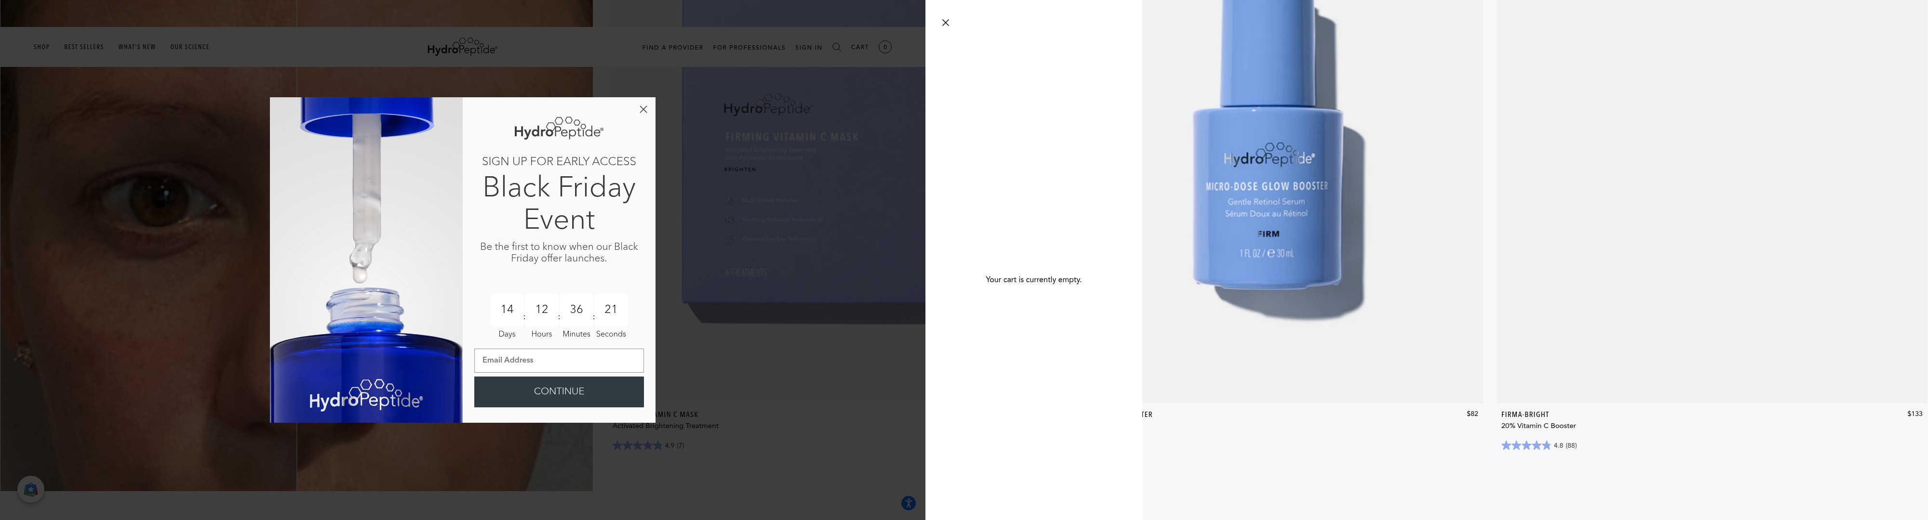Viewport: 1928px width, 520px height.
Task: Open the FIRMA-BRIGHT product title
Action: coord(1525,415)
